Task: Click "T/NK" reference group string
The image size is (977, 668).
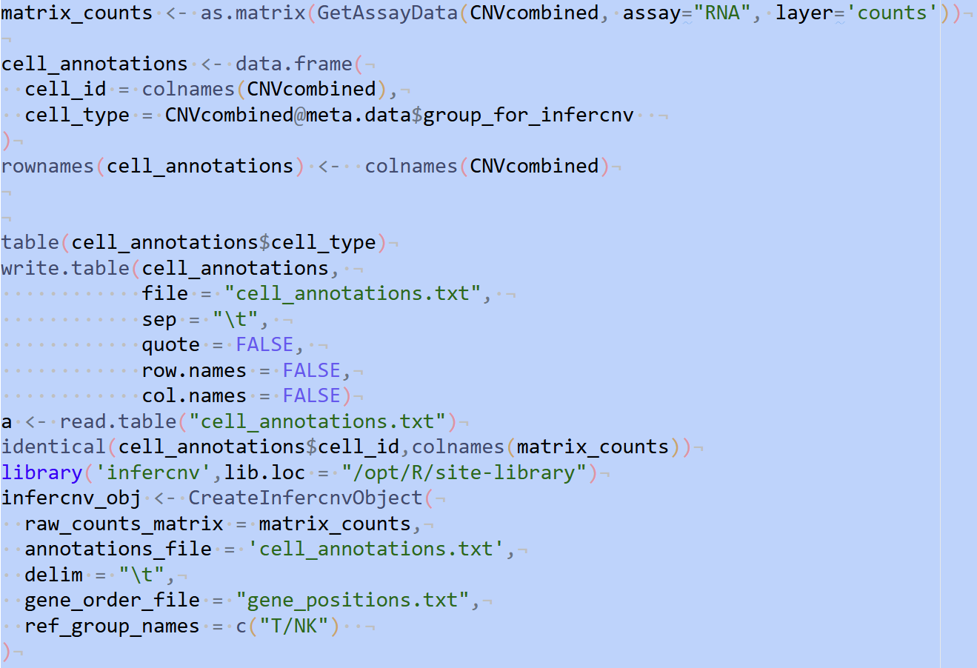Action: [294, 627]
